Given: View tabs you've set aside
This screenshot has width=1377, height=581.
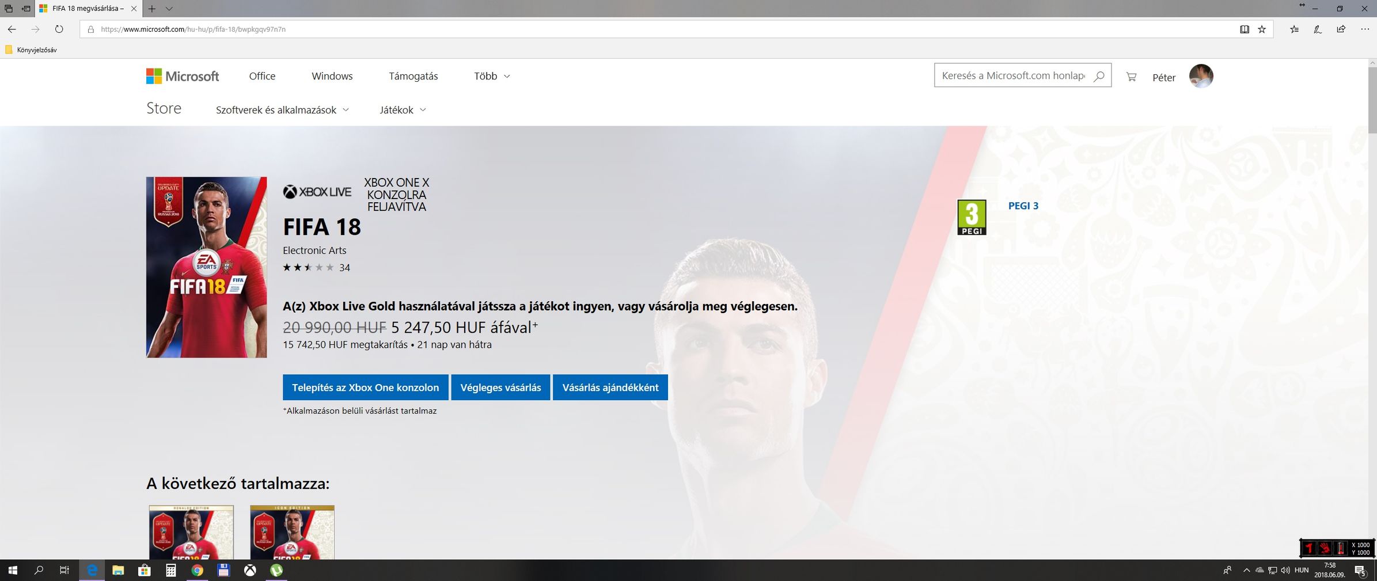Looking at the screenshot, I should 9,9.
